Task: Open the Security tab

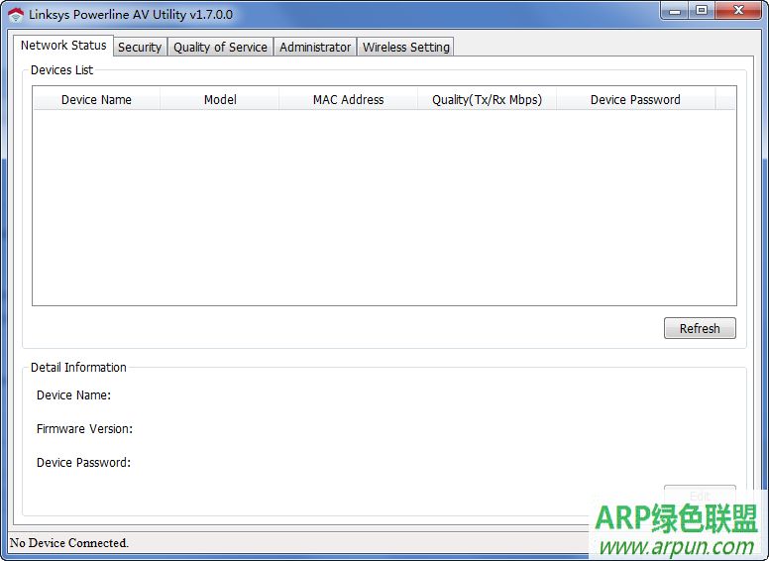Action: [140, 47]
